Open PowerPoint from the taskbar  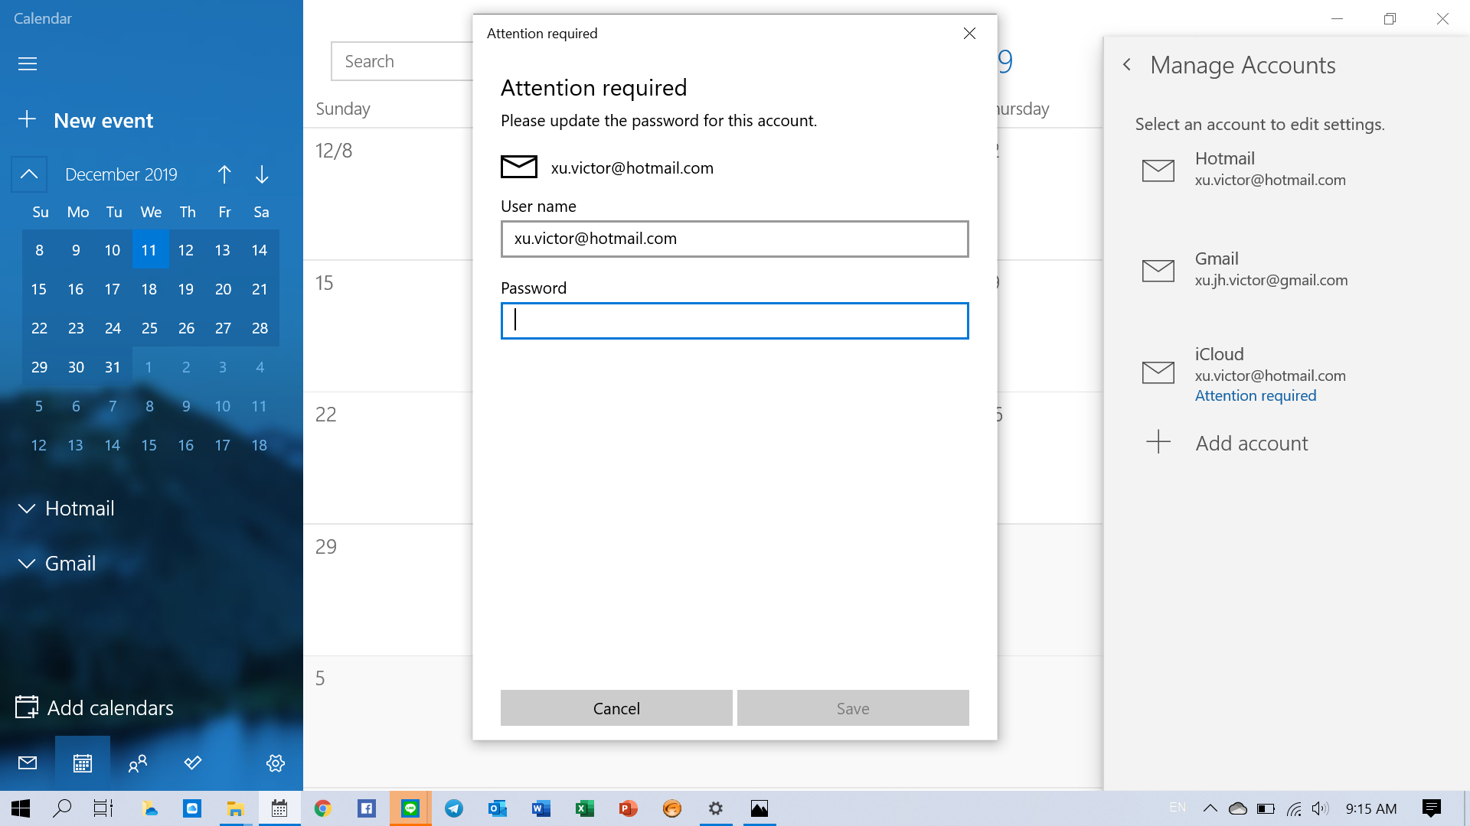point(629,808)
